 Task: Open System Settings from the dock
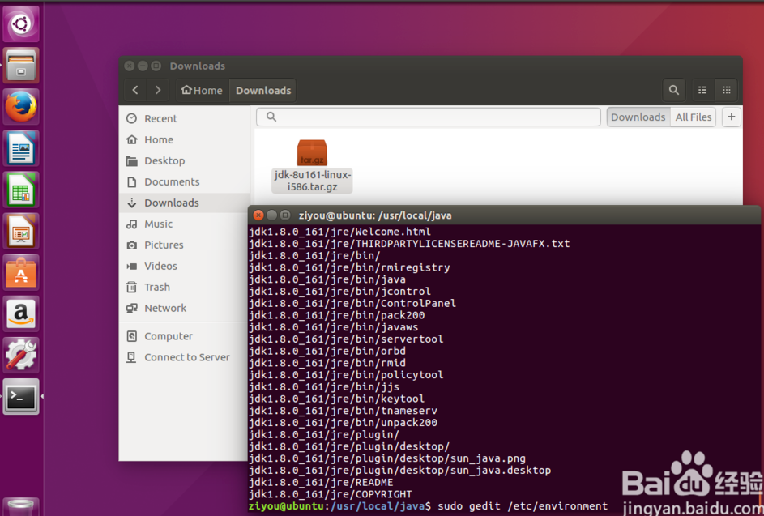(20, 356)
